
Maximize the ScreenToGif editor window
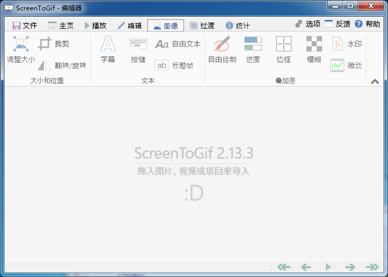click(x=350, y=6)
